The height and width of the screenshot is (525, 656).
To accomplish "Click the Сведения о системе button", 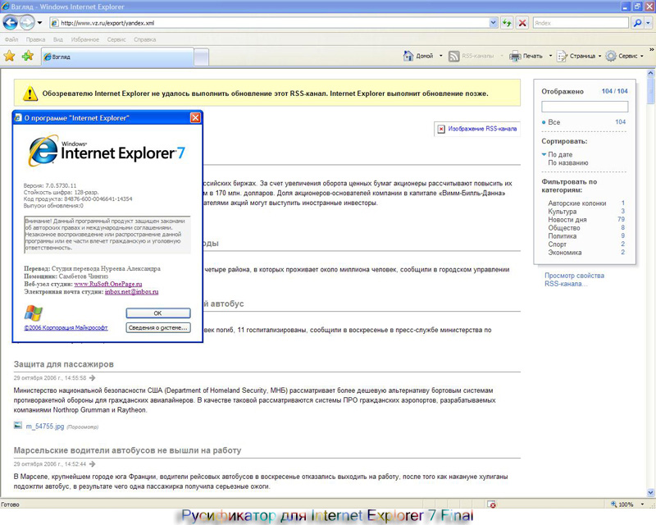I will 158,328.
